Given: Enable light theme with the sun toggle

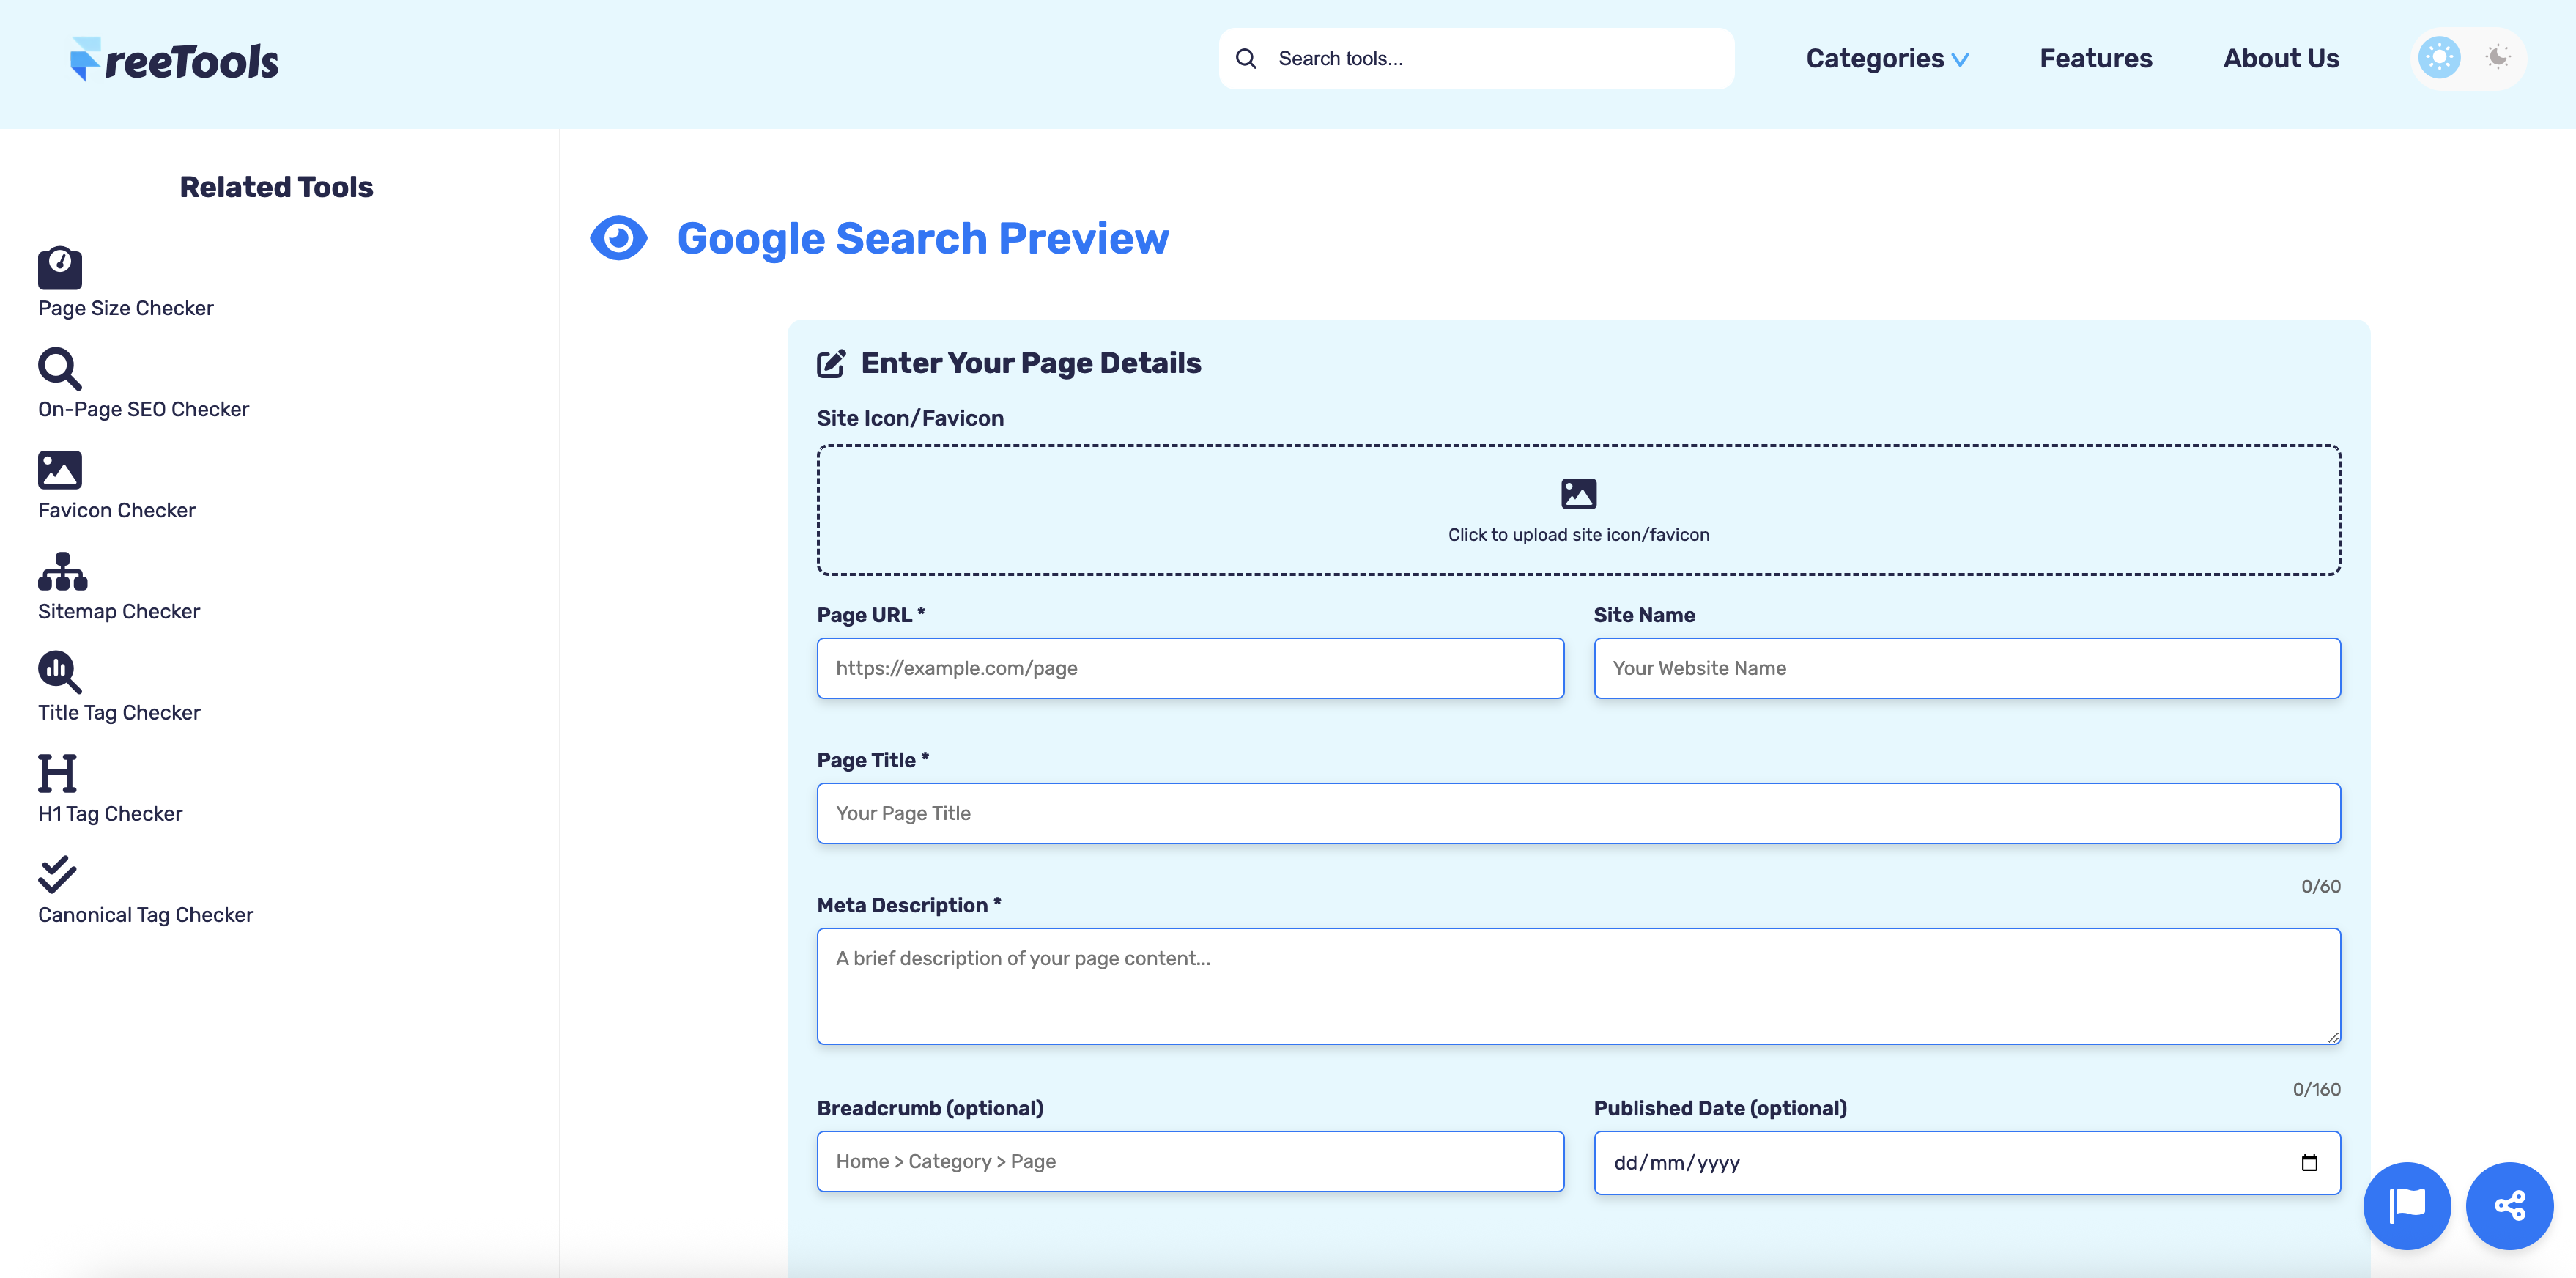Looking at the screenshot, I should click(2438, 58).
